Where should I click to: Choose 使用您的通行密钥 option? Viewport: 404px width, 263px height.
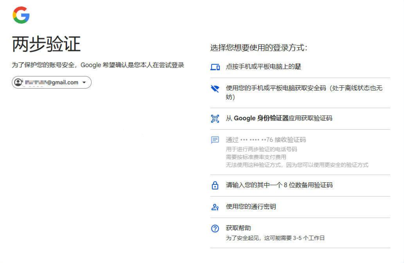click(300, 207)
